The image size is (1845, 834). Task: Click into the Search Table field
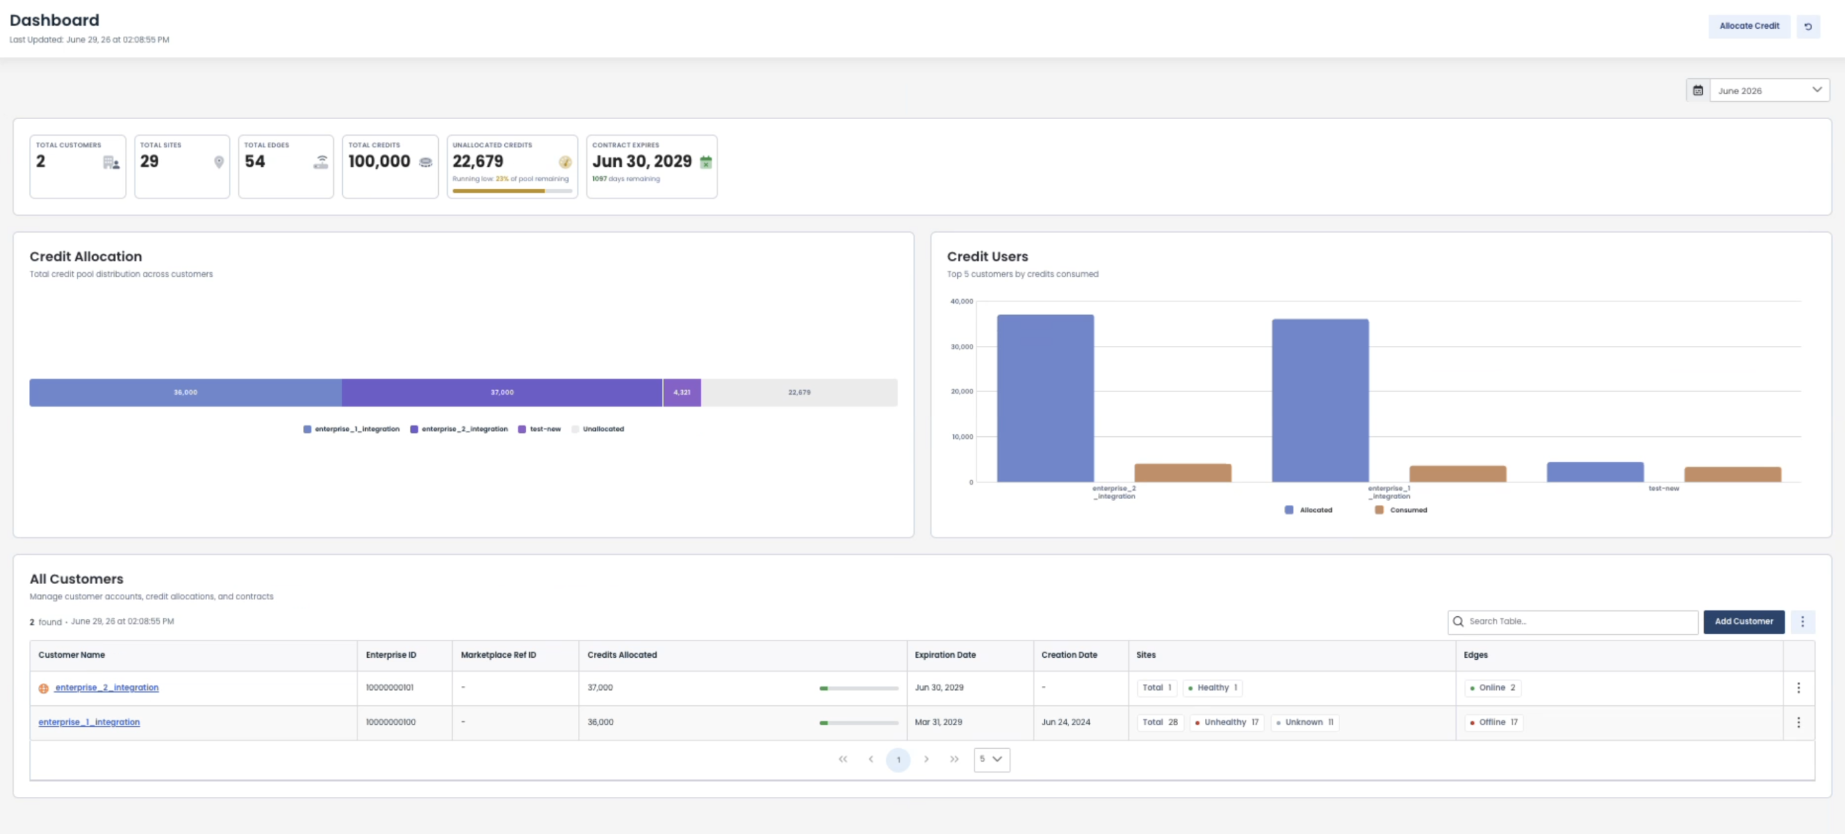(x=1573, y=621)
